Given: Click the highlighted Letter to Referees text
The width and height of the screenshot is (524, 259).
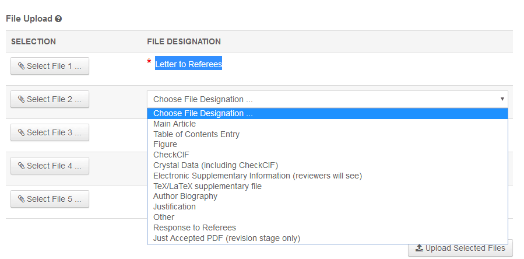Looking at the screenshot, I should [x=188, y=64].
